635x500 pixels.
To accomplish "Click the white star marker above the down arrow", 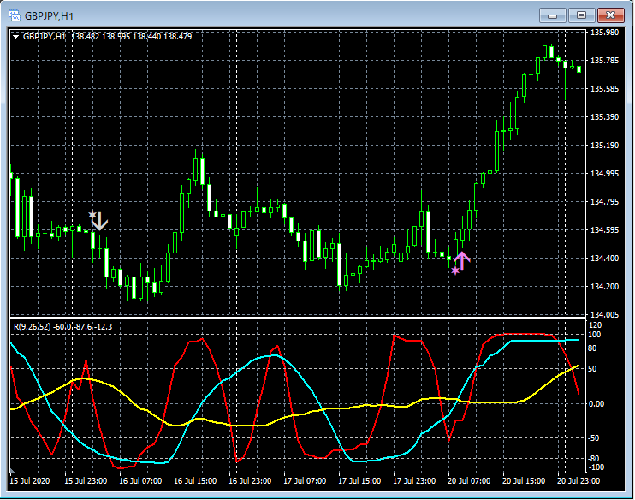I will click(x=92, y=214).
